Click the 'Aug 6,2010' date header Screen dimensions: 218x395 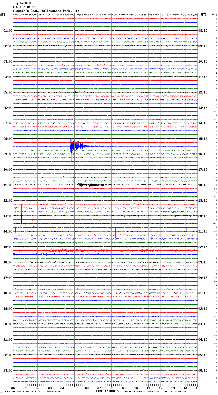coord(22,3)
